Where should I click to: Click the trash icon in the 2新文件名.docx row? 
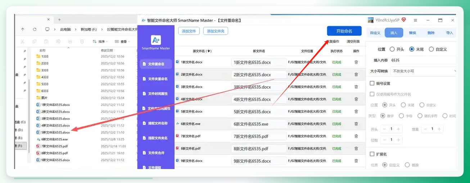356,74
